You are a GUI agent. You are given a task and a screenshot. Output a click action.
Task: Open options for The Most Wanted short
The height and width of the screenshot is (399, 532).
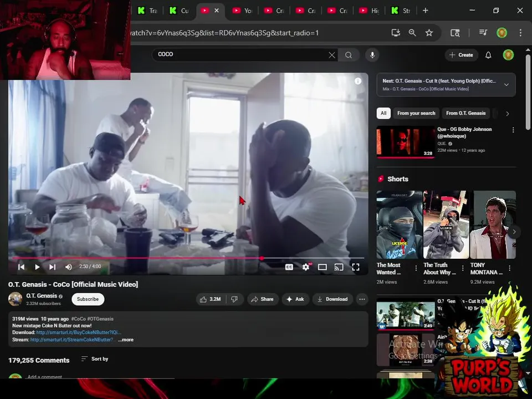(x=416, y=268)
